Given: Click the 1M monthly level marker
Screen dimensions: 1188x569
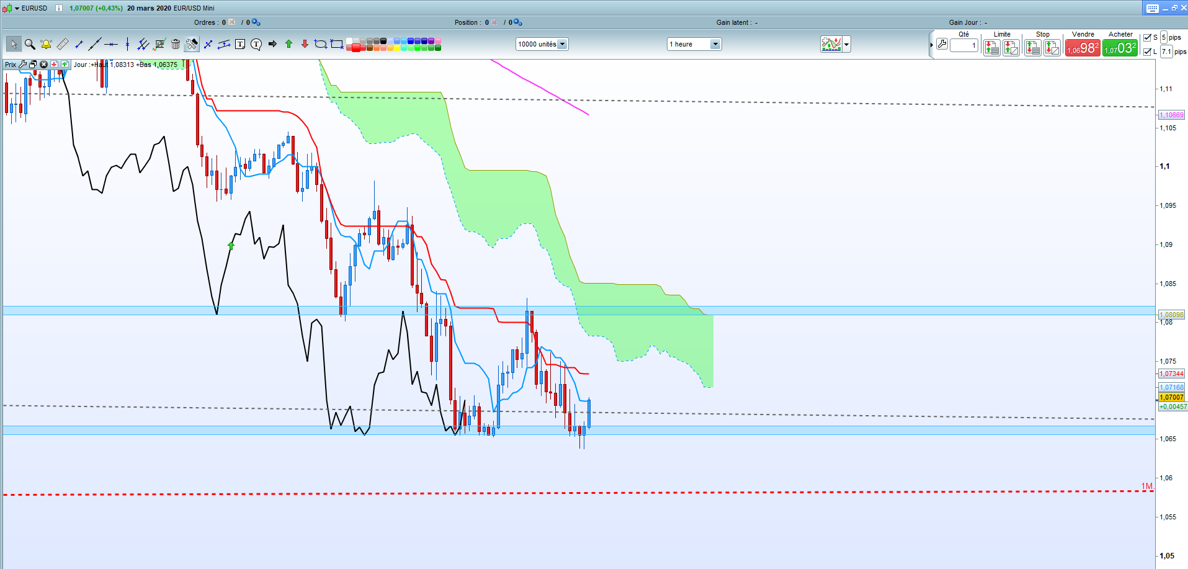Looking at the screenshot, I should click(x=1146, y=486).
